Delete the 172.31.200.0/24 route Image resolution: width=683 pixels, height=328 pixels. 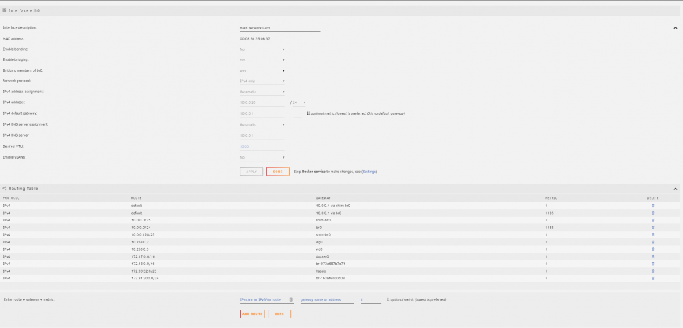point(652,278)
